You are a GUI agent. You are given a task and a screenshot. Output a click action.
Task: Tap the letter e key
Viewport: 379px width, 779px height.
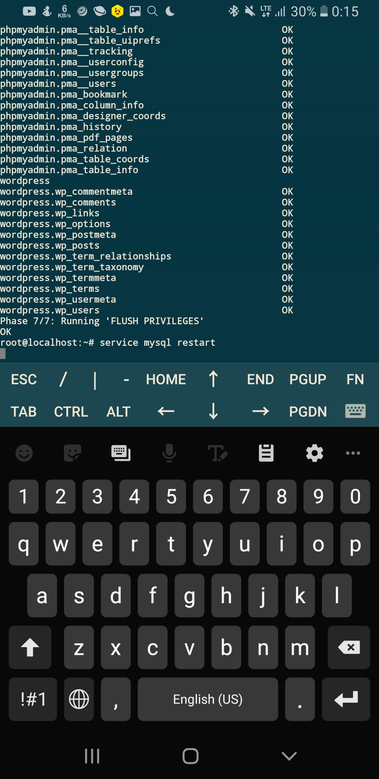[x=97, y=544]
